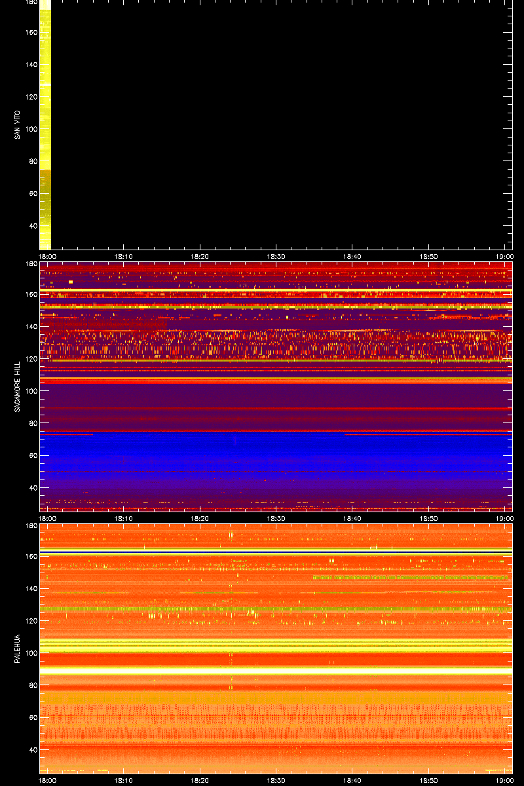Select the yellow data strip in San Vito plot
The height and width of the screenshot is (786, 524).
coord(45,124)
